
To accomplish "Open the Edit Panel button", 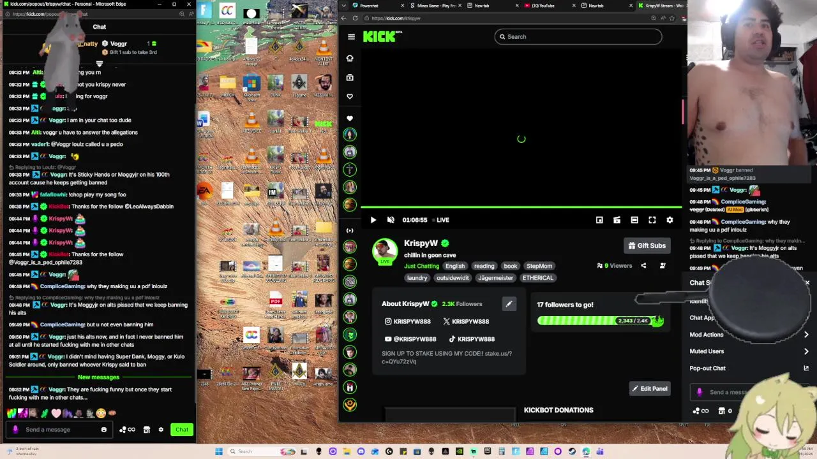I will tap(650, 388).
